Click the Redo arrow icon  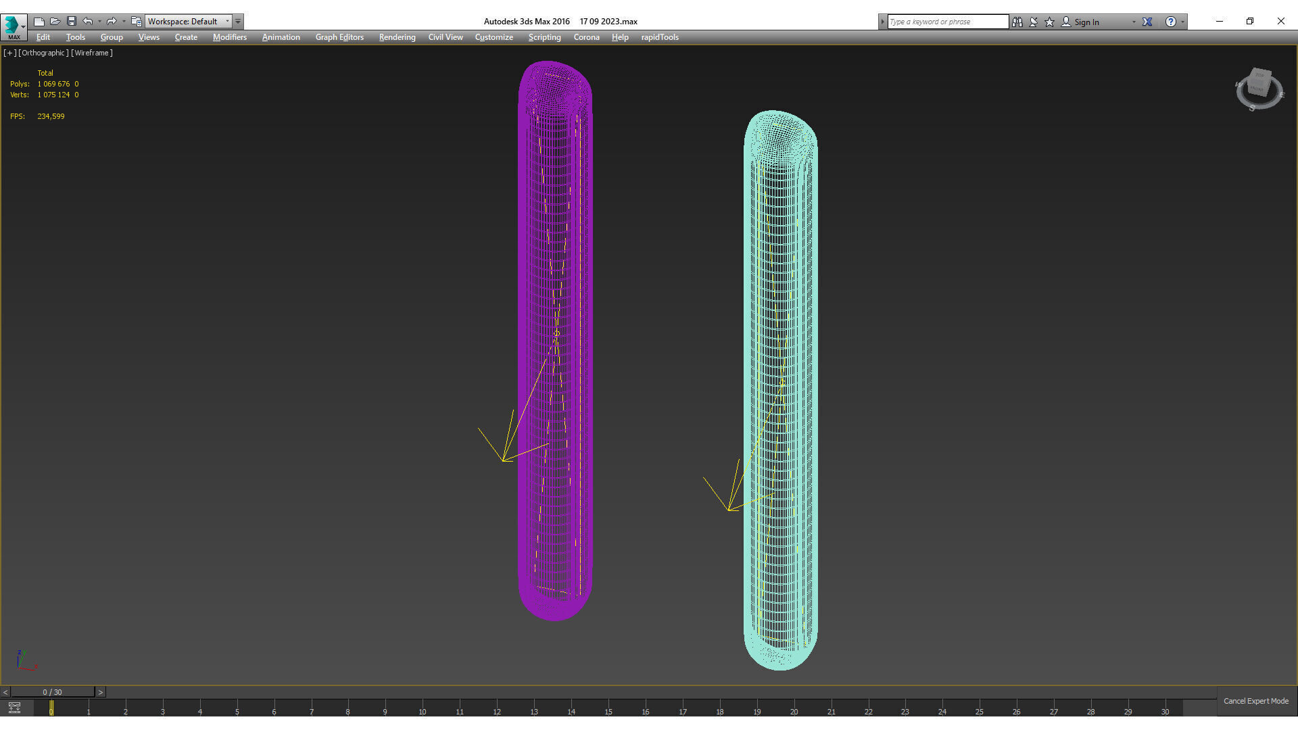112,22
